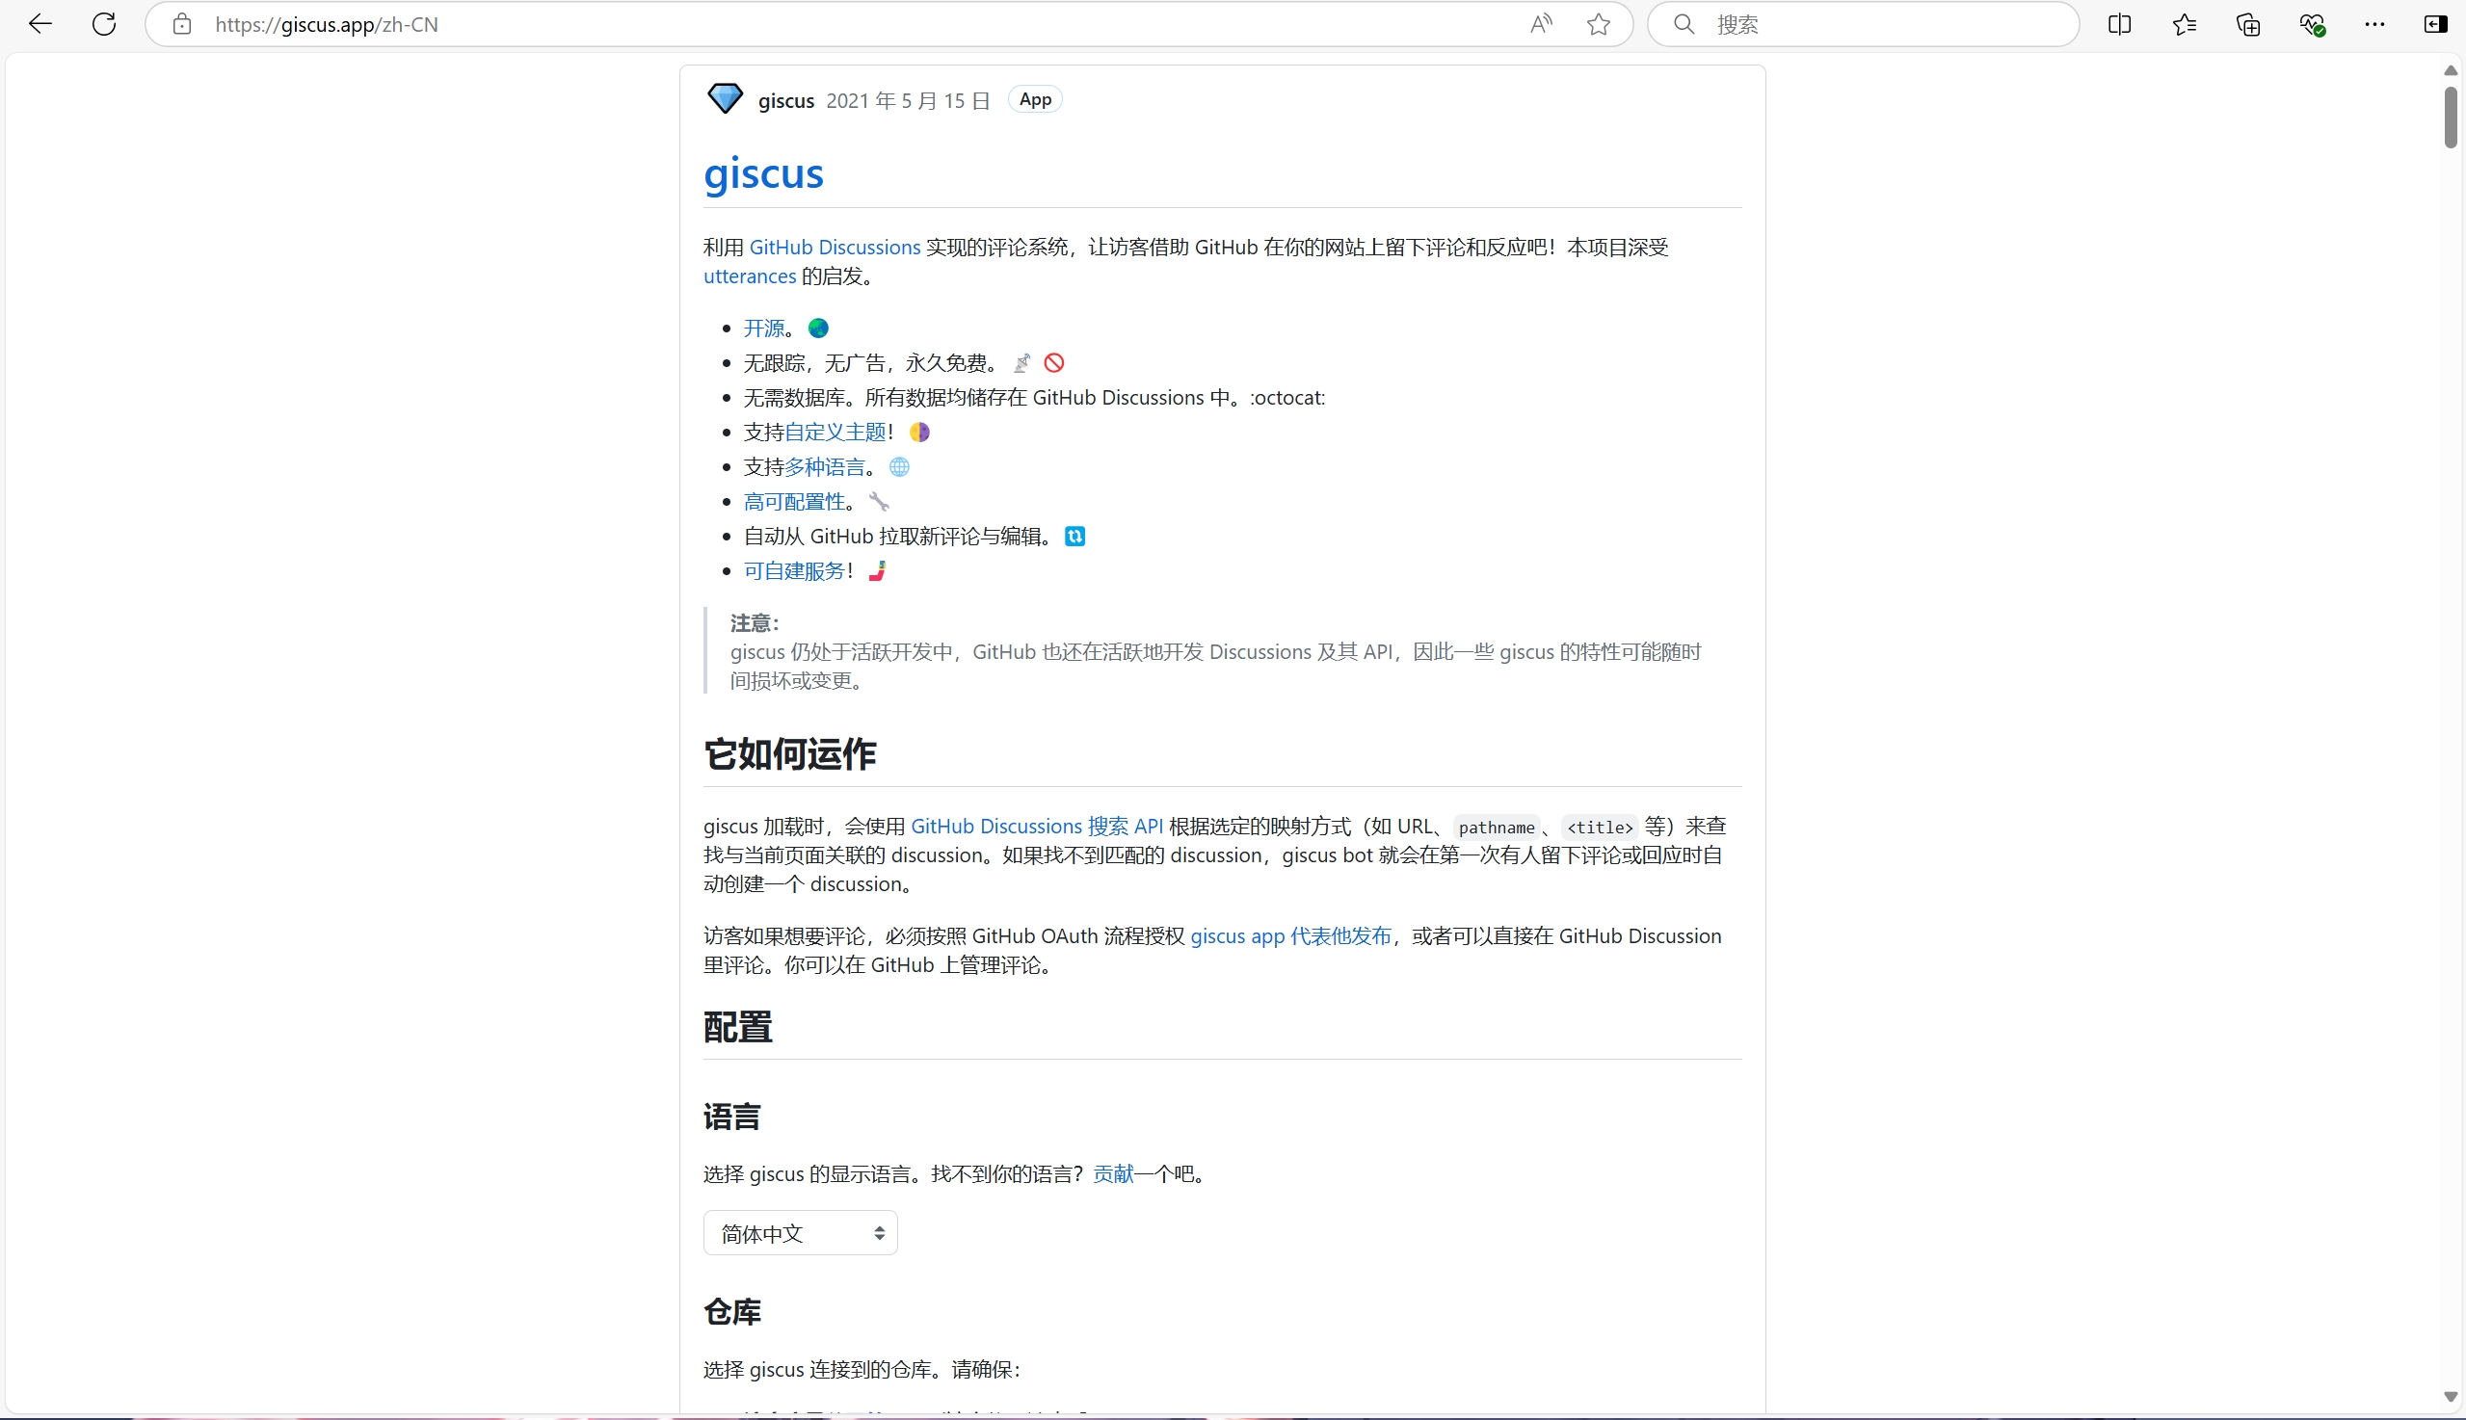Screen dimensions: 2466x1420
Task: Click the no-tracking emoji after 永久免费
Action: tap(1021, 363)
